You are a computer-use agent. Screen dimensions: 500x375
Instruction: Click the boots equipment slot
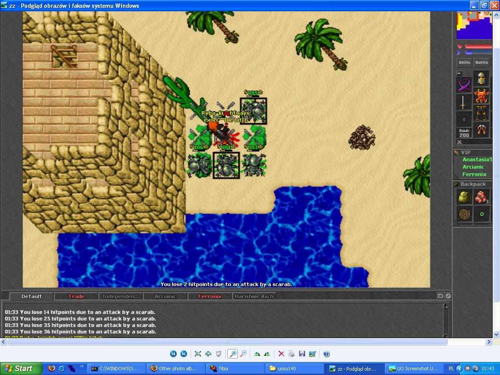click(481, 130)
